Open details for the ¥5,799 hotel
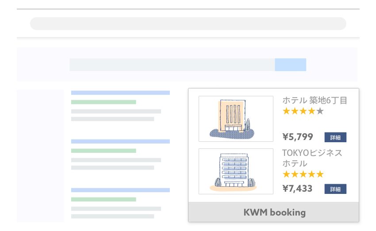 [x=335, y=137]
